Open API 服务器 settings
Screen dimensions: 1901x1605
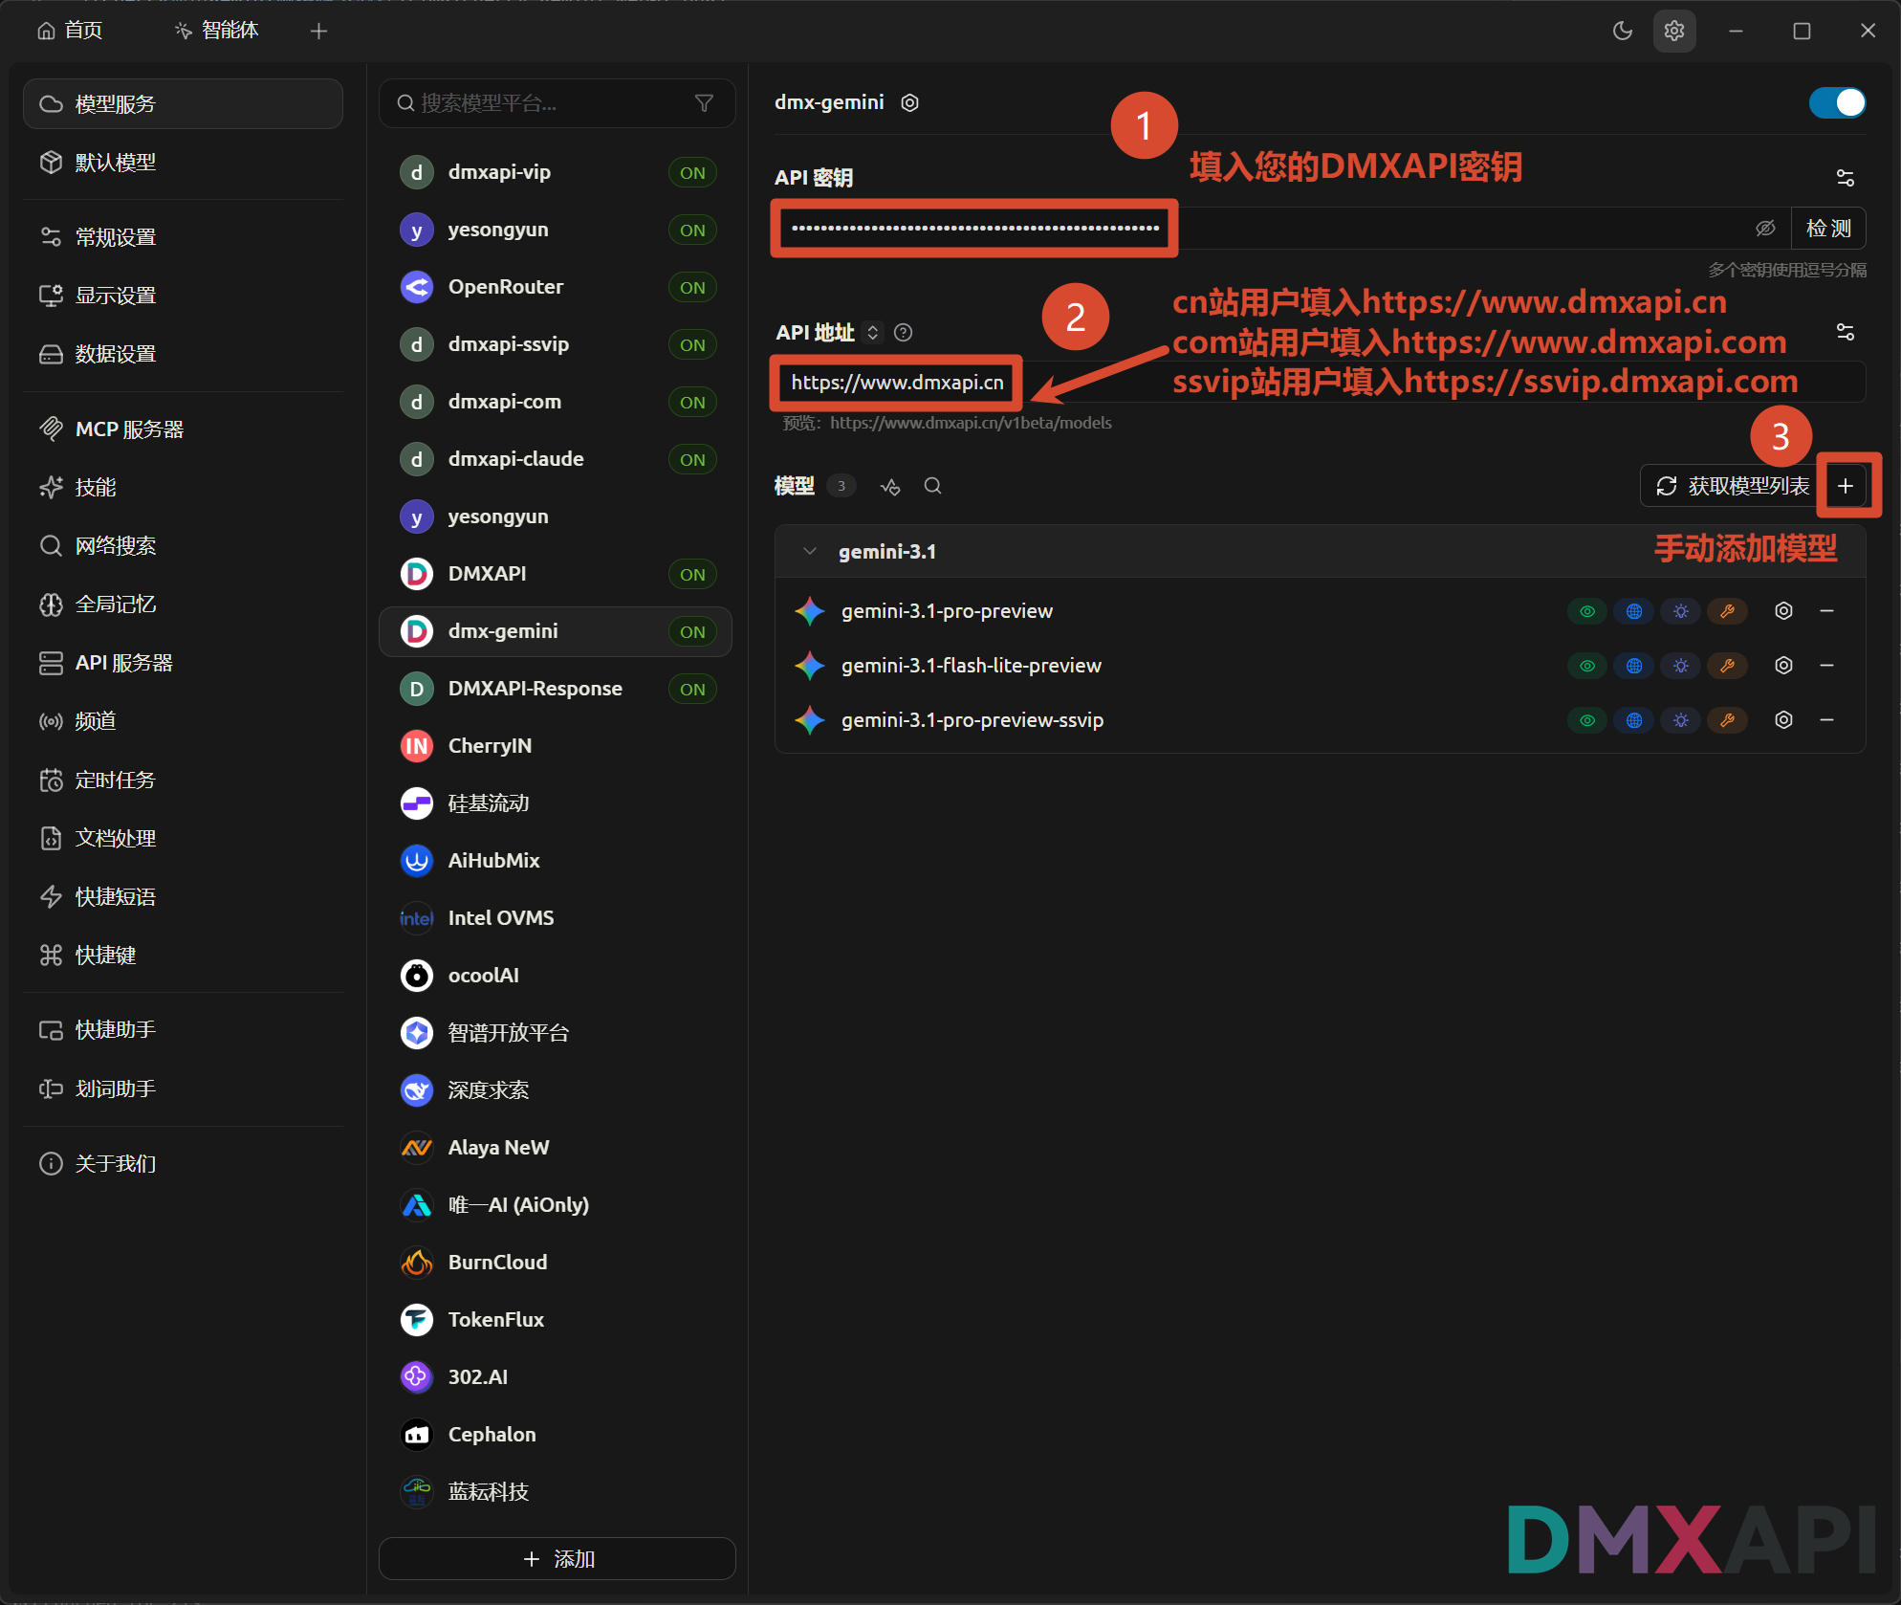183,663
